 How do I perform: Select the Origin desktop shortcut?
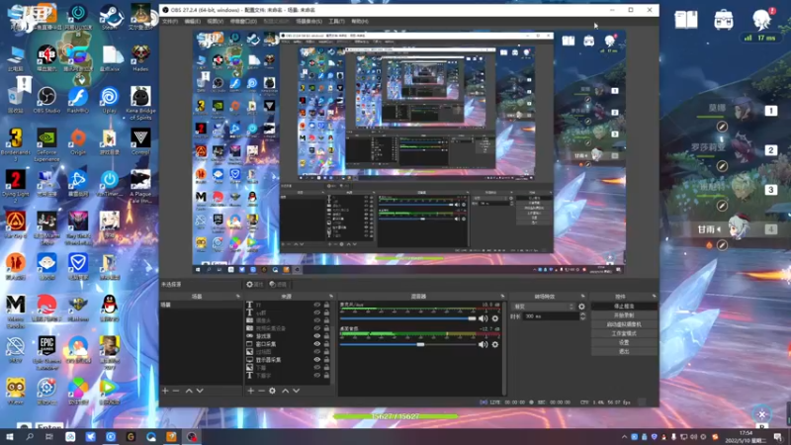point(78,141)
